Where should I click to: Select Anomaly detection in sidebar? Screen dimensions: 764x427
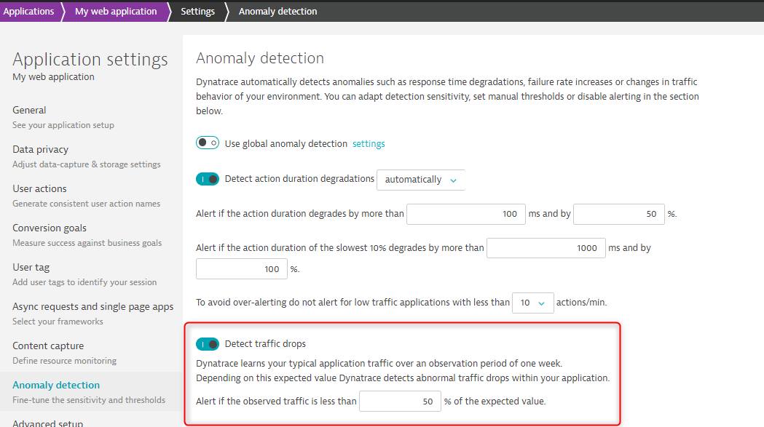point(56,385)
